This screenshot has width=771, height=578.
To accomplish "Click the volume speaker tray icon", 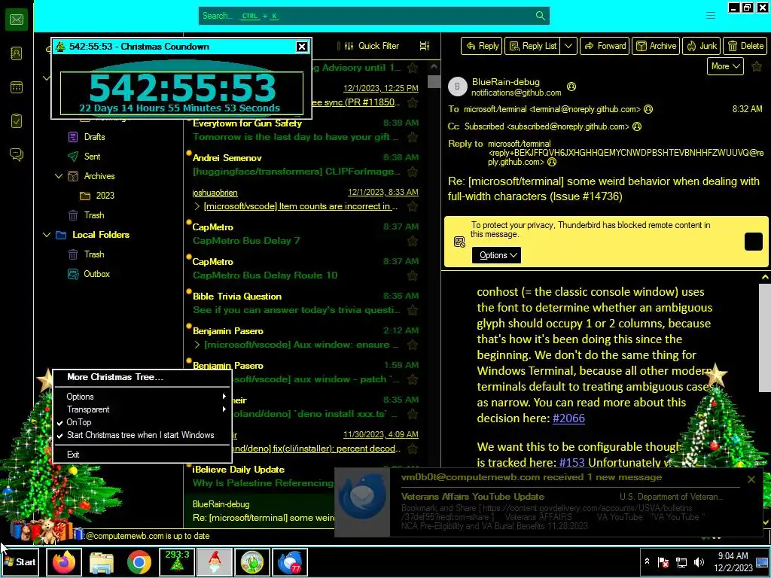I will pos(699,562).
